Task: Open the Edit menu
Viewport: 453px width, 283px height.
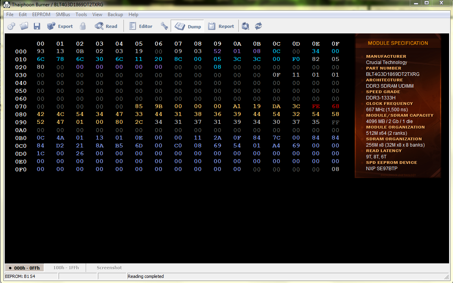Action: coord(23,15)
